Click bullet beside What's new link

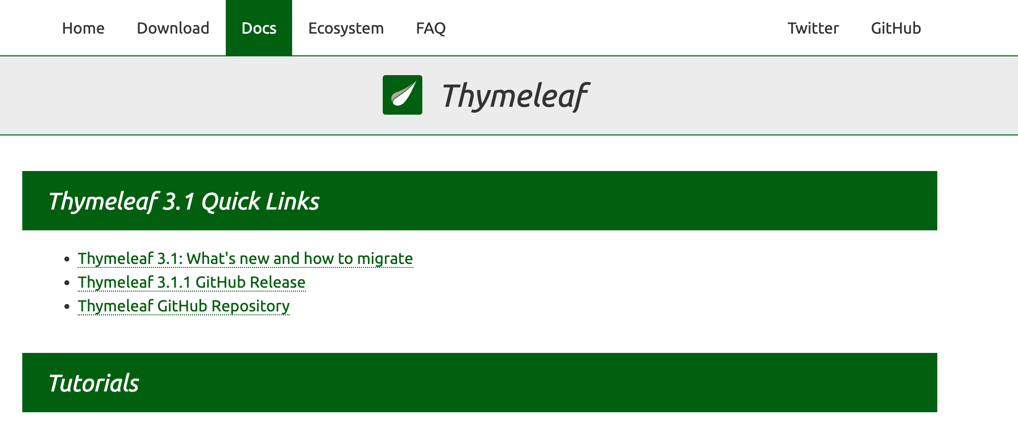pos(67,259)
